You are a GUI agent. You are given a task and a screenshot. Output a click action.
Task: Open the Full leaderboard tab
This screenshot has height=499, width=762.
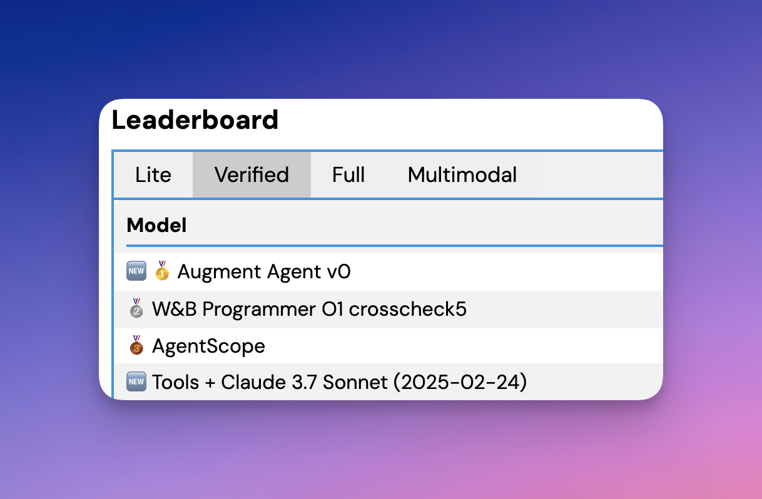[348, 175]
